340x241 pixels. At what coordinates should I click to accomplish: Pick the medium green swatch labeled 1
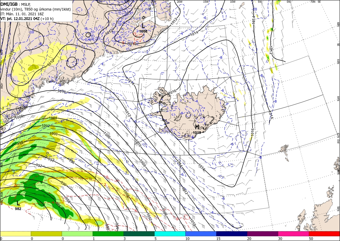coord(108,234)
